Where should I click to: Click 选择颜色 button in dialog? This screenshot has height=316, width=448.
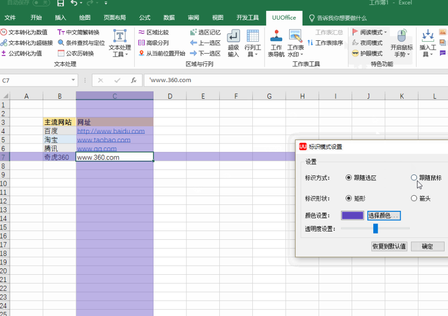click(384, 216)
